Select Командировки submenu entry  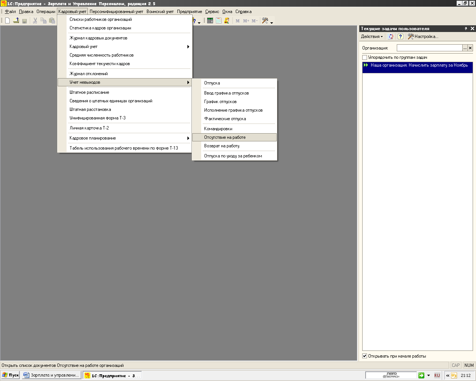235,129
